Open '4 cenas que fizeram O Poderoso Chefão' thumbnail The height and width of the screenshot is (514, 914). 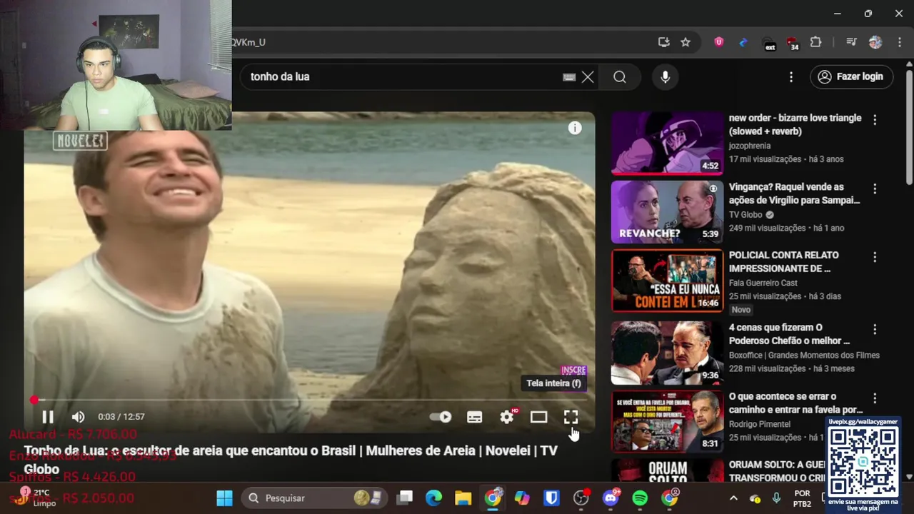[667, 353]
